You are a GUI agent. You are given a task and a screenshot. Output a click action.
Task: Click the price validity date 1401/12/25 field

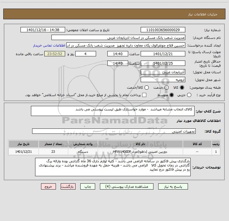163,63
